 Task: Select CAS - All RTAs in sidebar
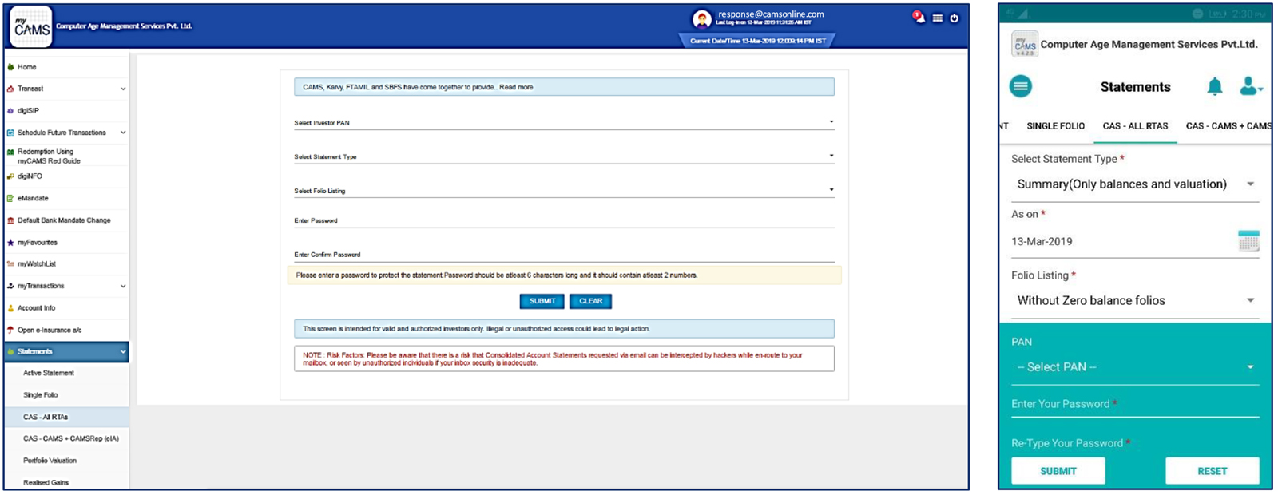click(46, 417)
